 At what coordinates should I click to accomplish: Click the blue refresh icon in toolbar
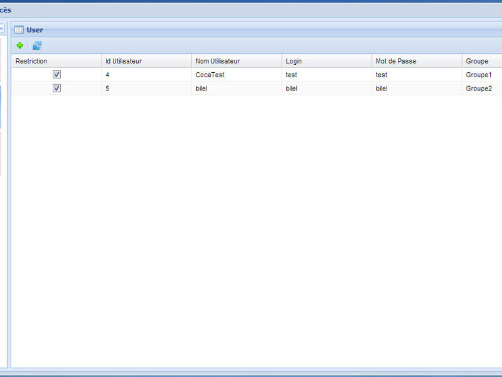(x=37, y=46)
